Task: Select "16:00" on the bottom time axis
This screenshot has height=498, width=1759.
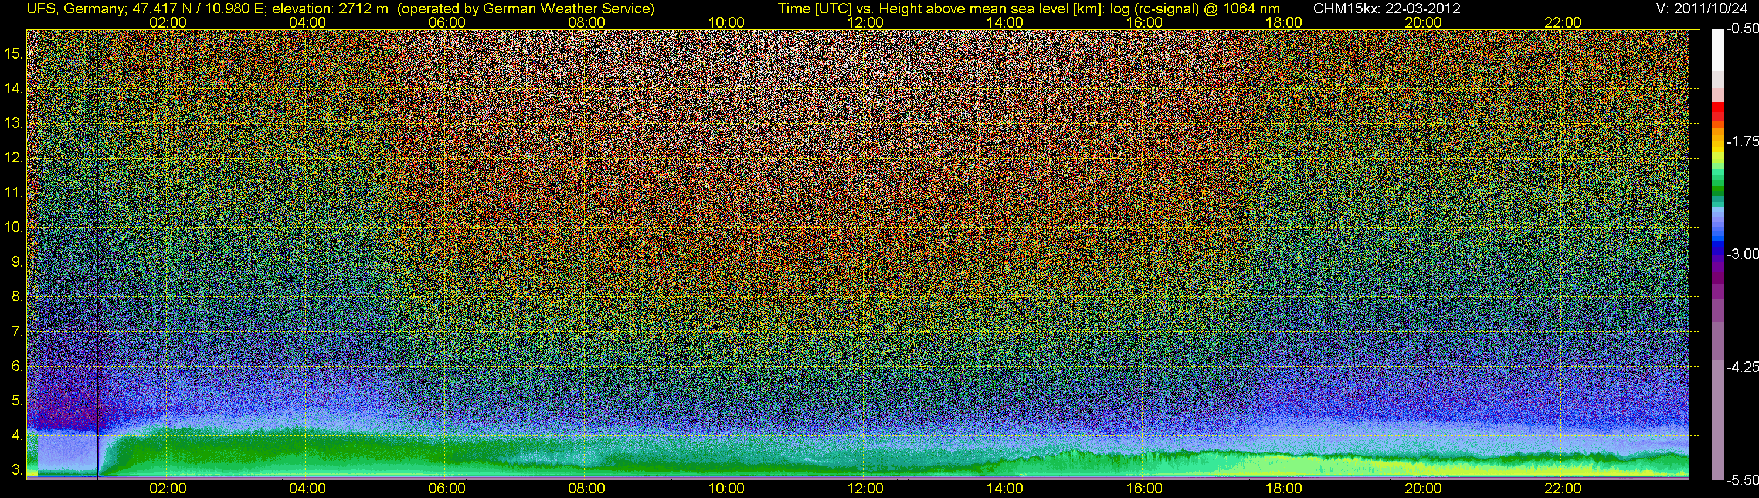Action: (x=1145, y=489)
